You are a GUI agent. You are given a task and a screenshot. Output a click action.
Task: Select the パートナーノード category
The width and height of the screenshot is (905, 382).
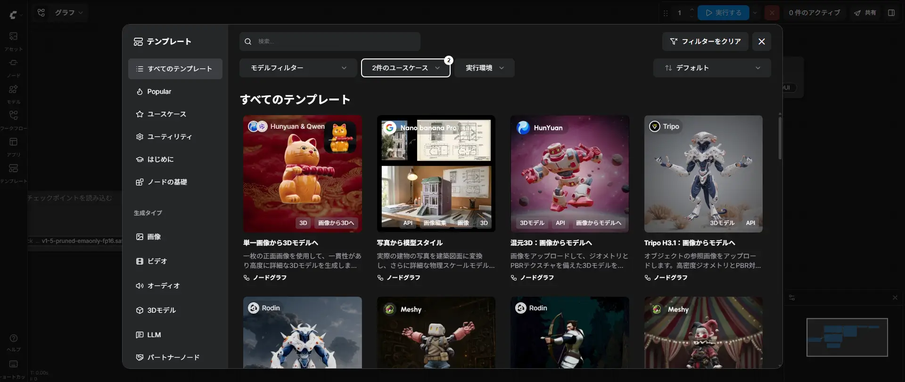pos(175,357)
